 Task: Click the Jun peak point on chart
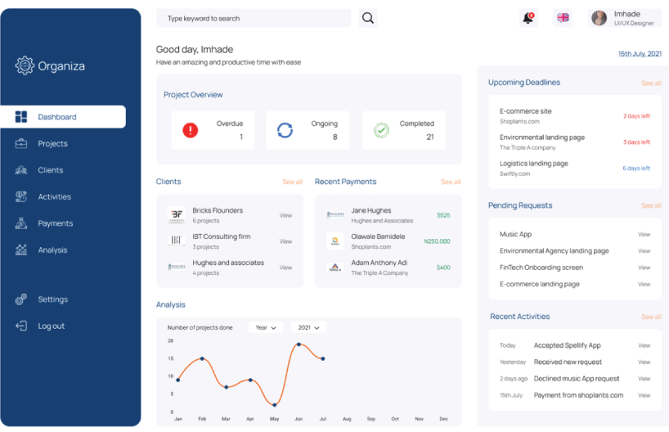299,344
